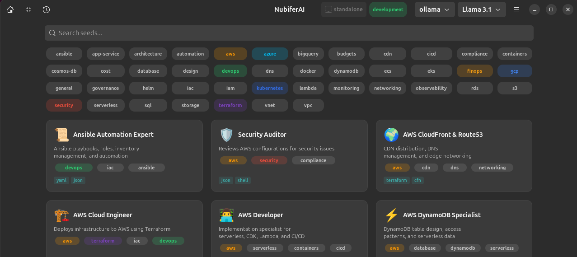The width and height of the screenshot is (577, 257).
Task: Open the Security Auditor card title
Action: [262, 135]
